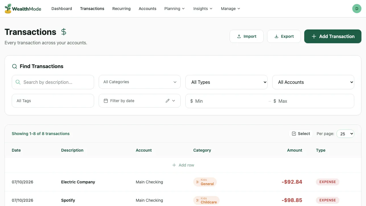Focus the Search by description field
366x206 pixels.
53,82
